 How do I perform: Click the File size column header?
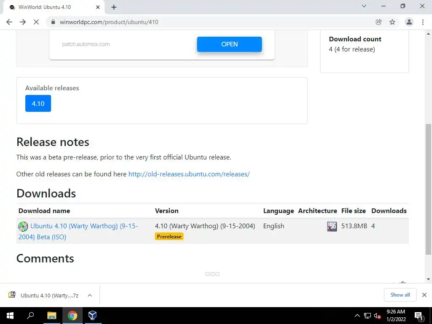354,211
